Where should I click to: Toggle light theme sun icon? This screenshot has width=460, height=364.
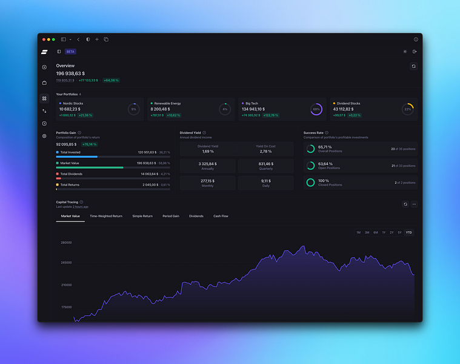[x=405, y=52]
